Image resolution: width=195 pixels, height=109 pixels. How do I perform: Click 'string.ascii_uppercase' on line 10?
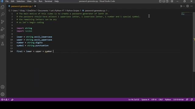39,40
